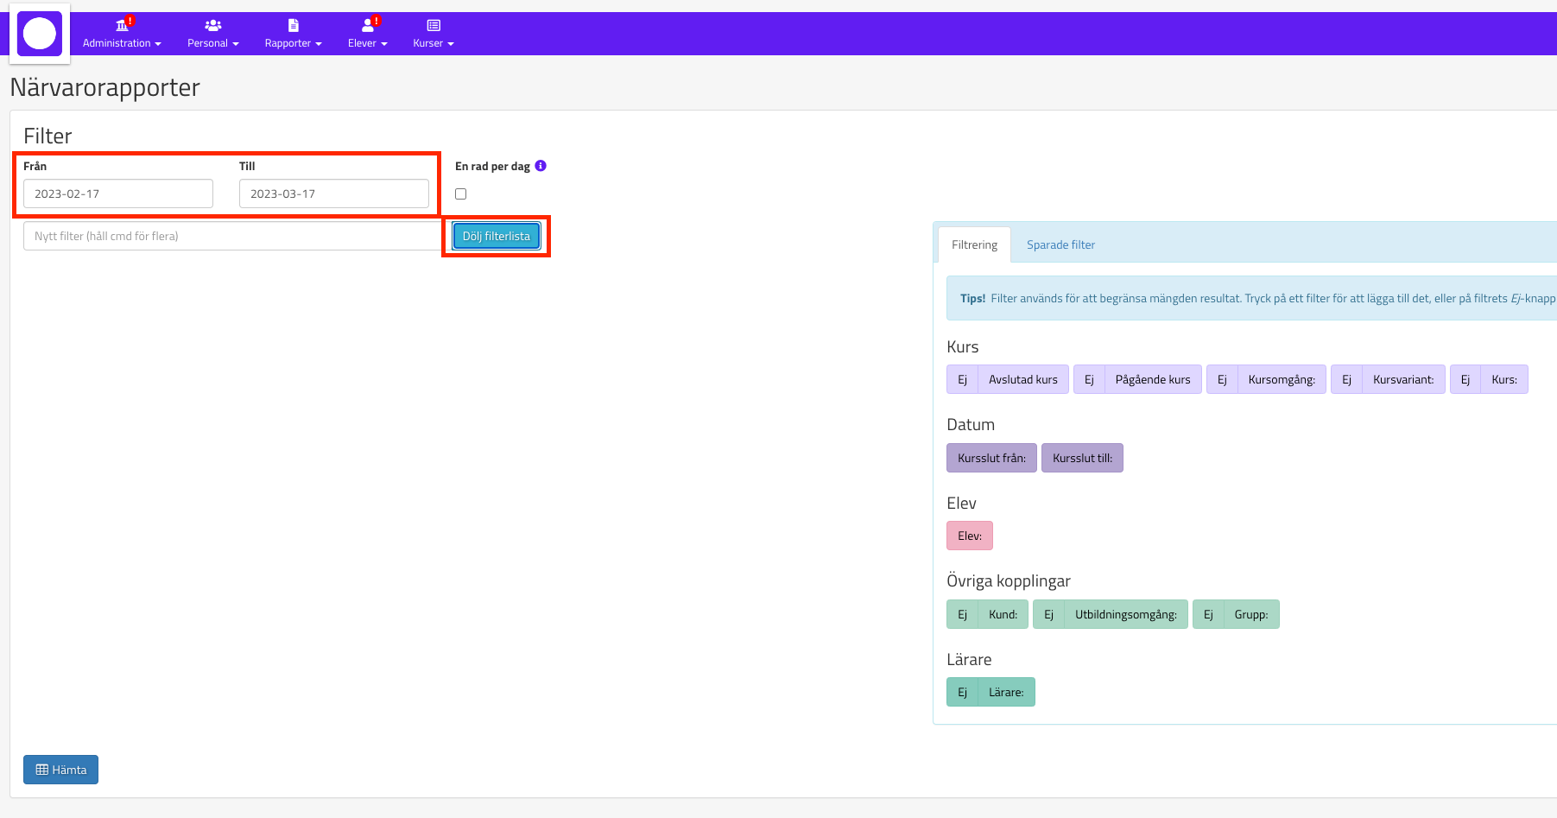
Task: Click the Elever user icon
Action: click(x=367, y=26)
